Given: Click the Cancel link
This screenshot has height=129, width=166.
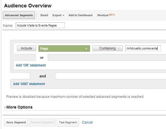Looking at the screenshot, I should pos(87,122).
